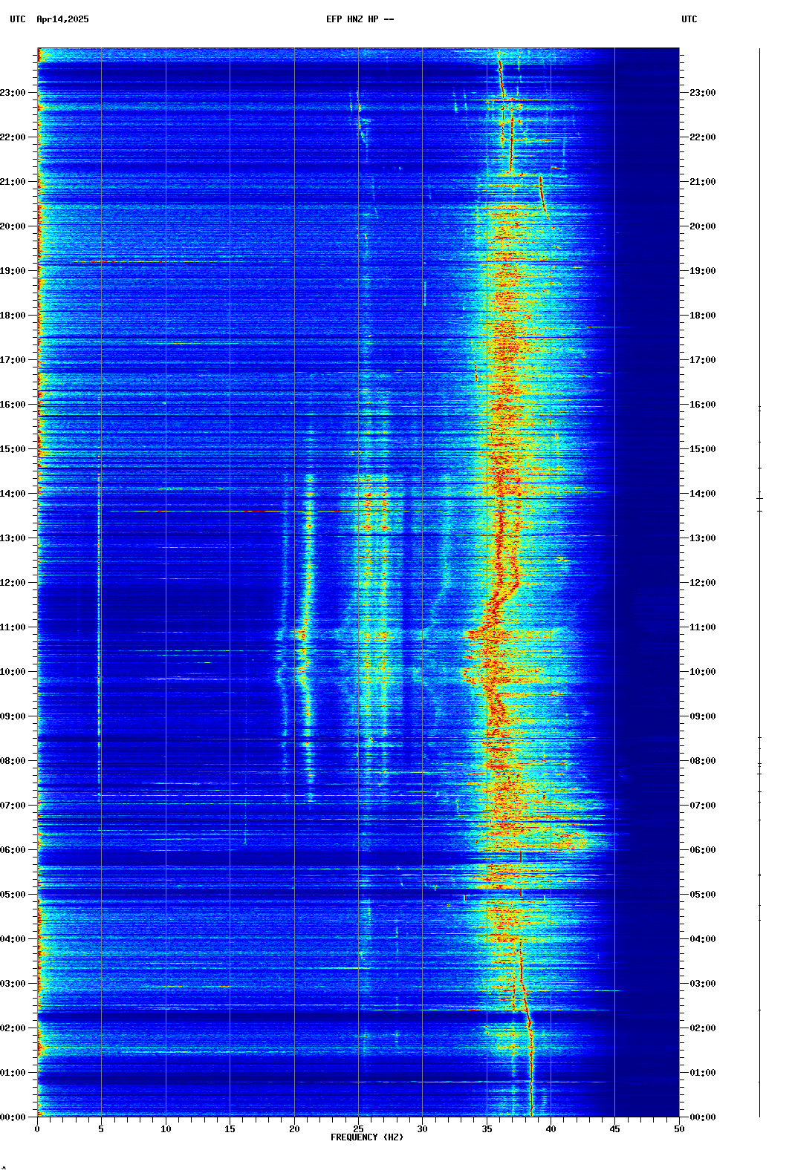This screenshot has height=1176, width=792.
Task: Click the 45 Hz frequency tick label
Action: [614, 1129]
